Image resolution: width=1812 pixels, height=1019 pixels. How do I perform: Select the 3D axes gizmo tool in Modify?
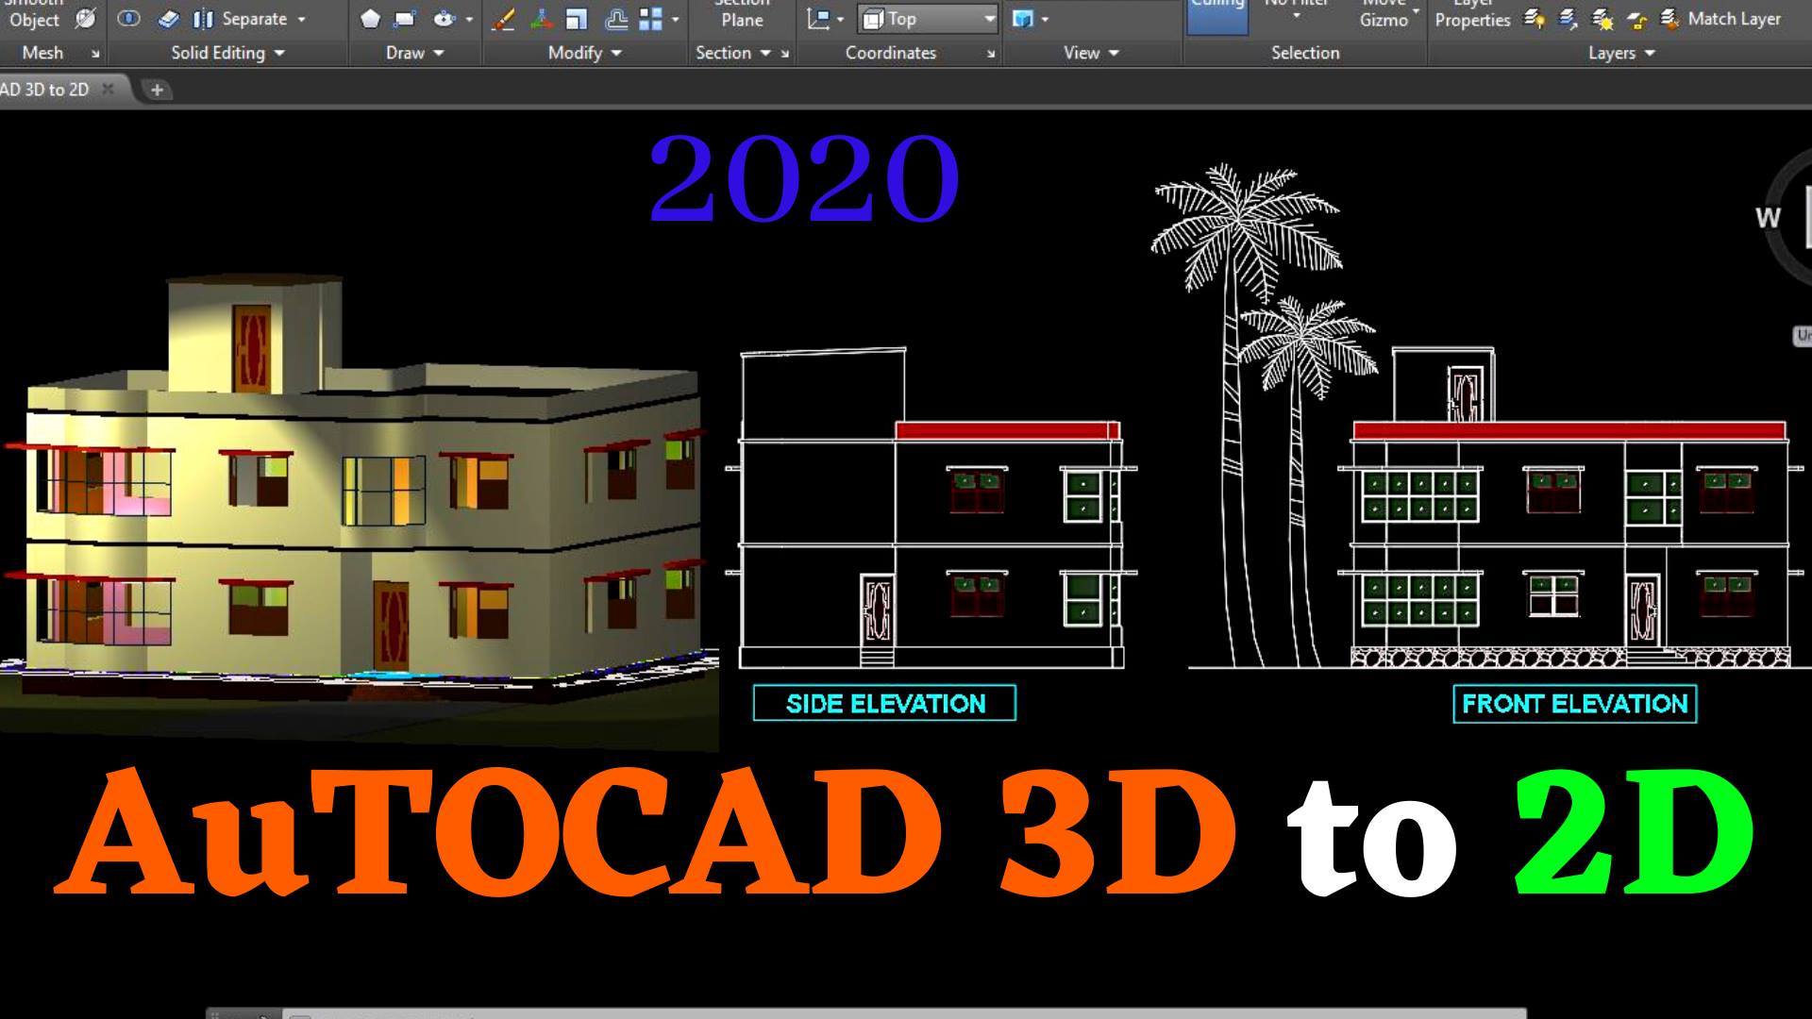point(542,18)
